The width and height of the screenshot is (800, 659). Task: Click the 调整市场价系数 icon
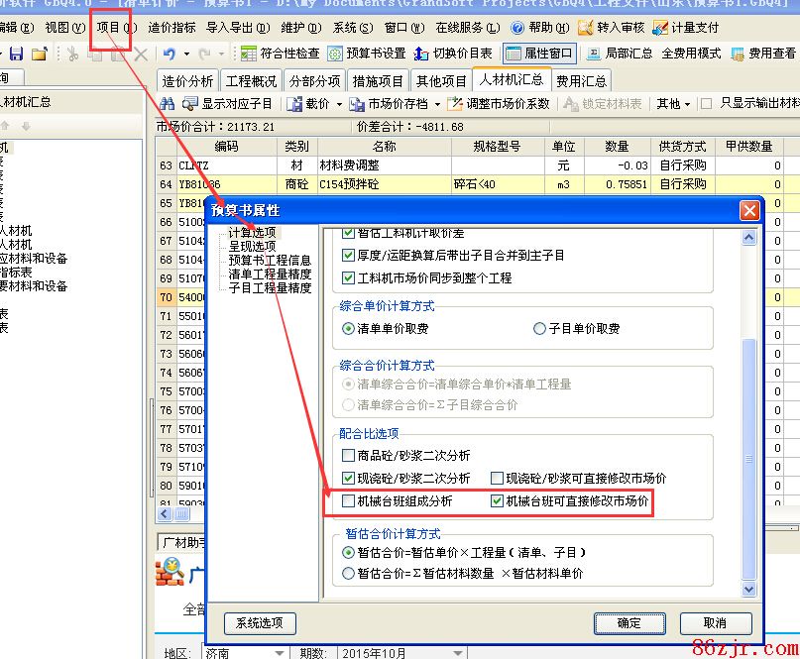click(455, 103)
